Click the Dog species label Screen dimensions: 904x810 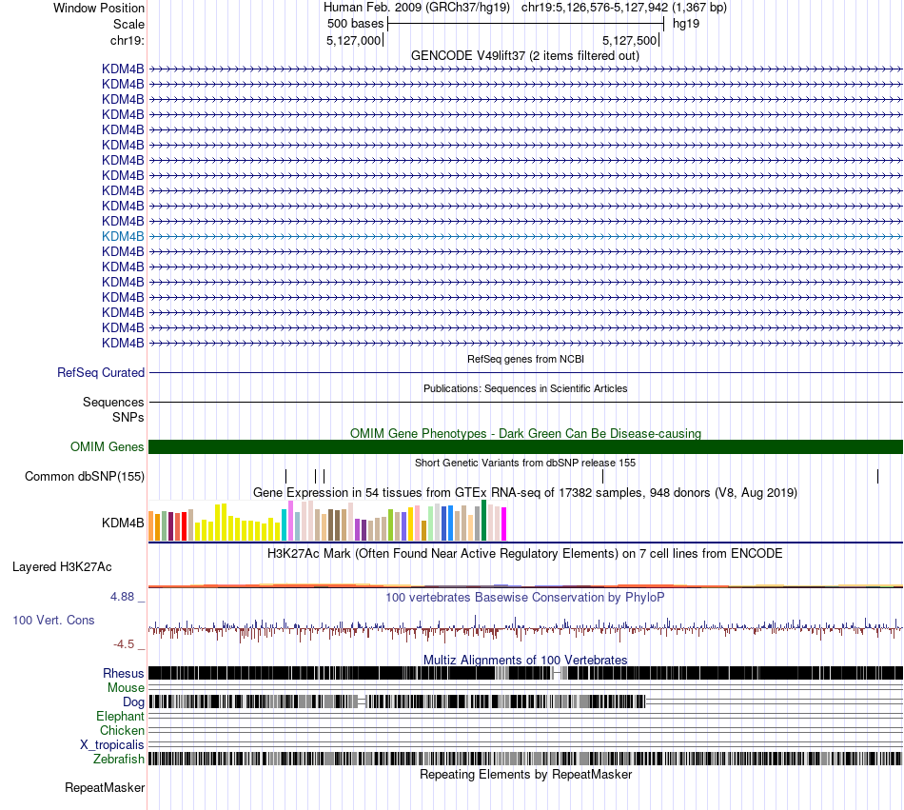coord(133,702)
